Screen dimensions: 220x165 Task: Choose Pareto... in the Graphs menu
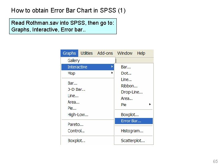[x=88, y=124]
